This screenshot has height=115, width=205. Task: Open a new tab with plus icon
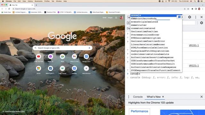[36, 5]
